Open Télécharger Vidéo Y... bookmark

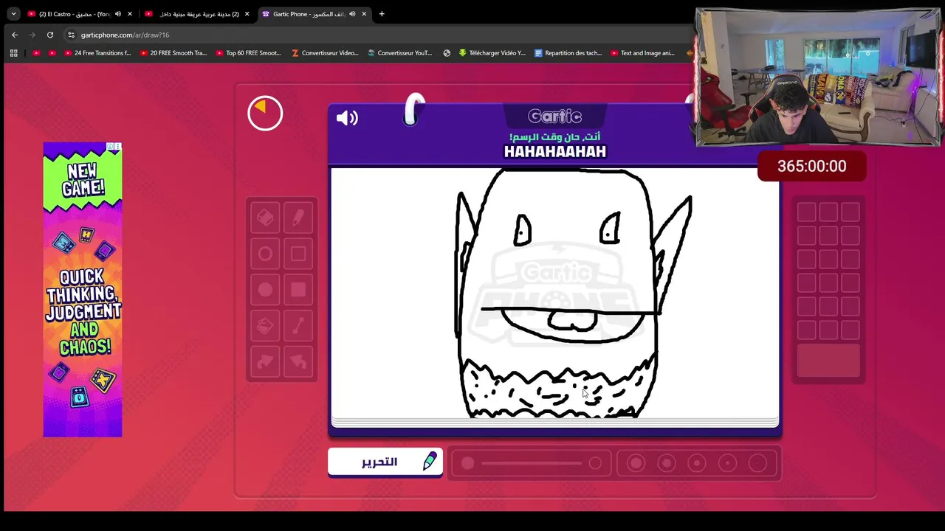tap(492, 53)
